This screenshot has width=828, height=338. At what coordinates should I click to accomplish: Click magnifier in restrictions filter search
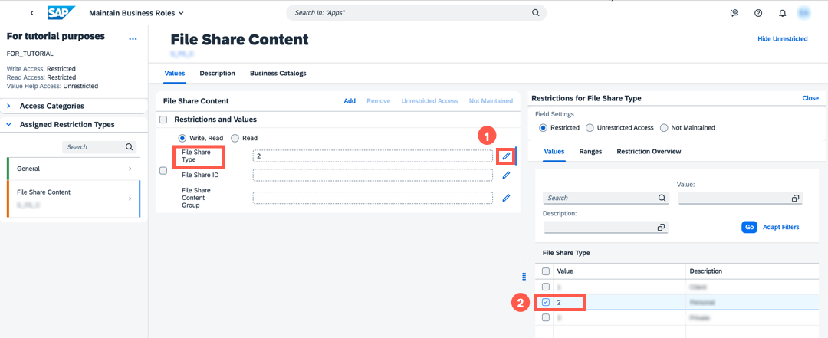(x=662, y=198)
